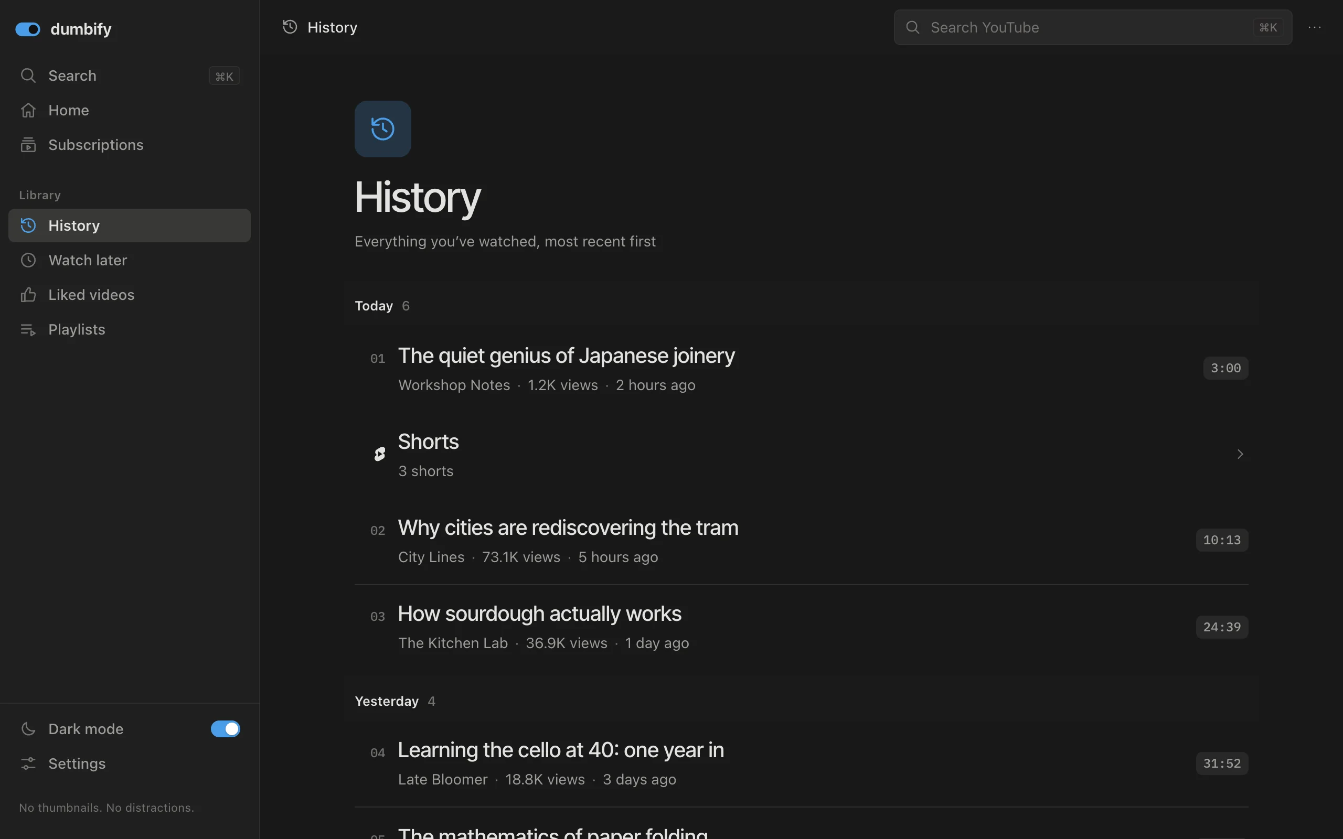The image size is (1343, 839).
Task: Open the three-dot more options menu
Action: 1315,27
